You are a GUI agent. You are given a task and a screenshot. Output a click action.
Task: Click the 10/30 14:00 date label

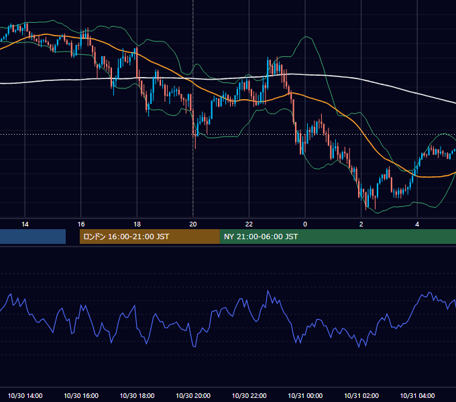point(25,395)
